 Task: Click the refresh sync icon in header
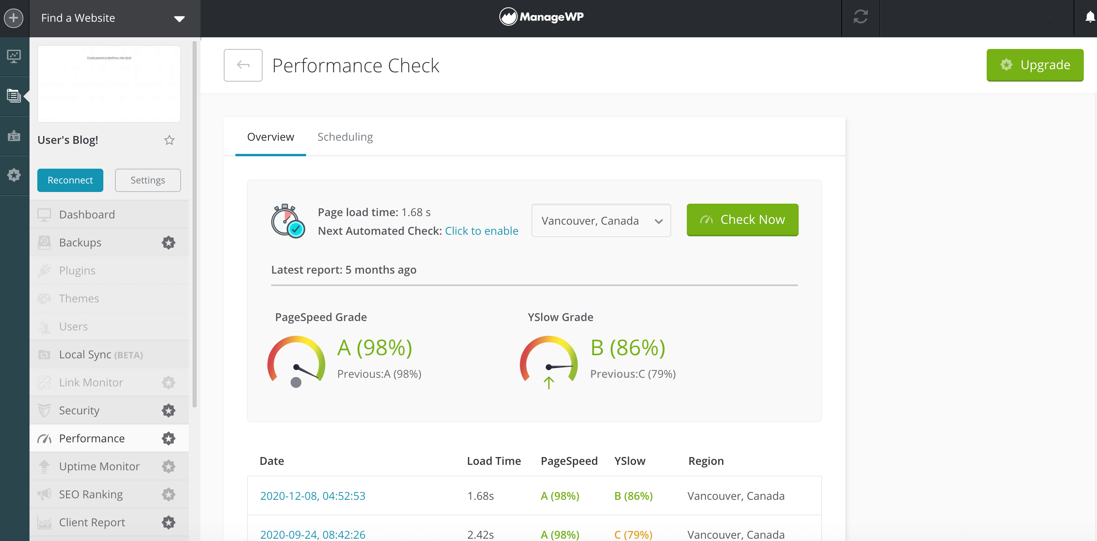click(x=860, y=17)
